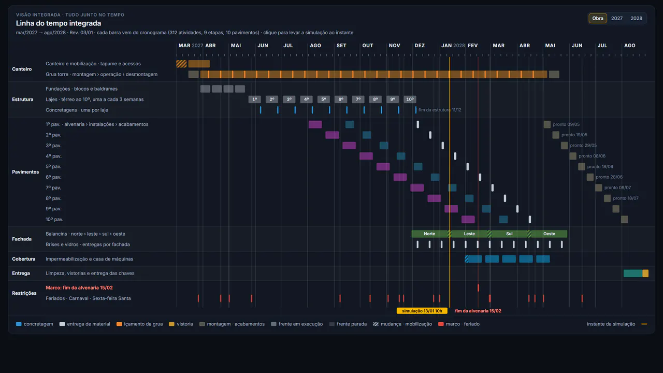Pick the 10º laje chip
This screenshot has width=663, height=373.
pos(410,99)
